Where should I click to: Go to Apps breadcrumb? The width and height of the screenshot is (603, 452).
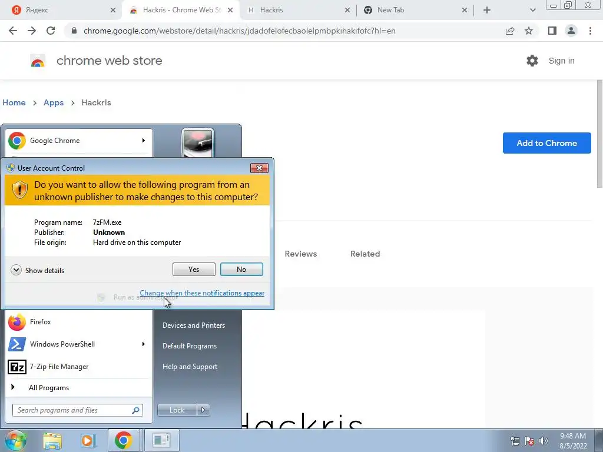click(54, 102)
